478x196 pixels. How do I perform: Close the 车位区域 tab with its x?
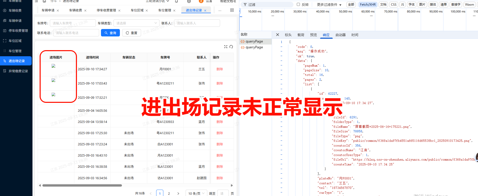(x=147, y=10)
